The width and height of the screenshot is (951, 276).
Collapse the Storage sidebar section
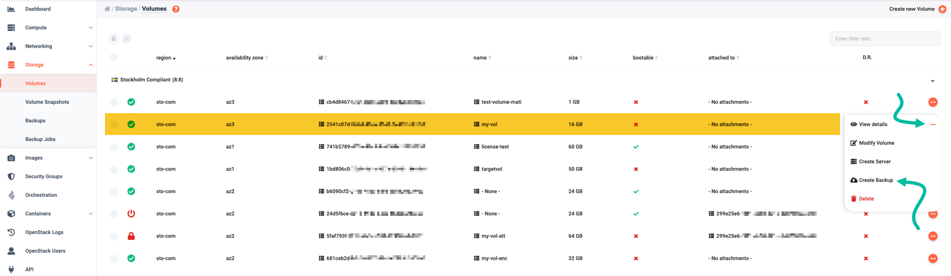pos(91,65)
